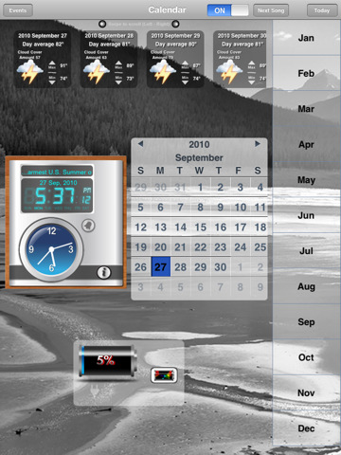Open September 29 weather card
341x455 pixels.
175,59
